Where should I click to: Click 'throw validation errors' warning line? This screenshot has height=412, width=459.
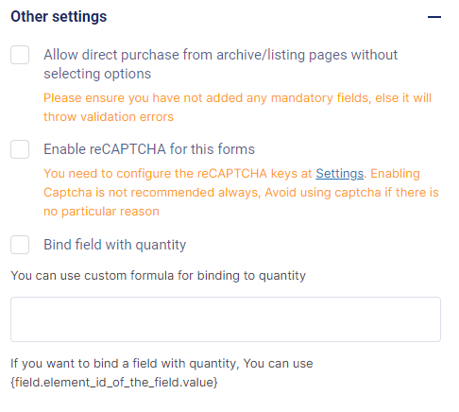[x=109, y=117]
